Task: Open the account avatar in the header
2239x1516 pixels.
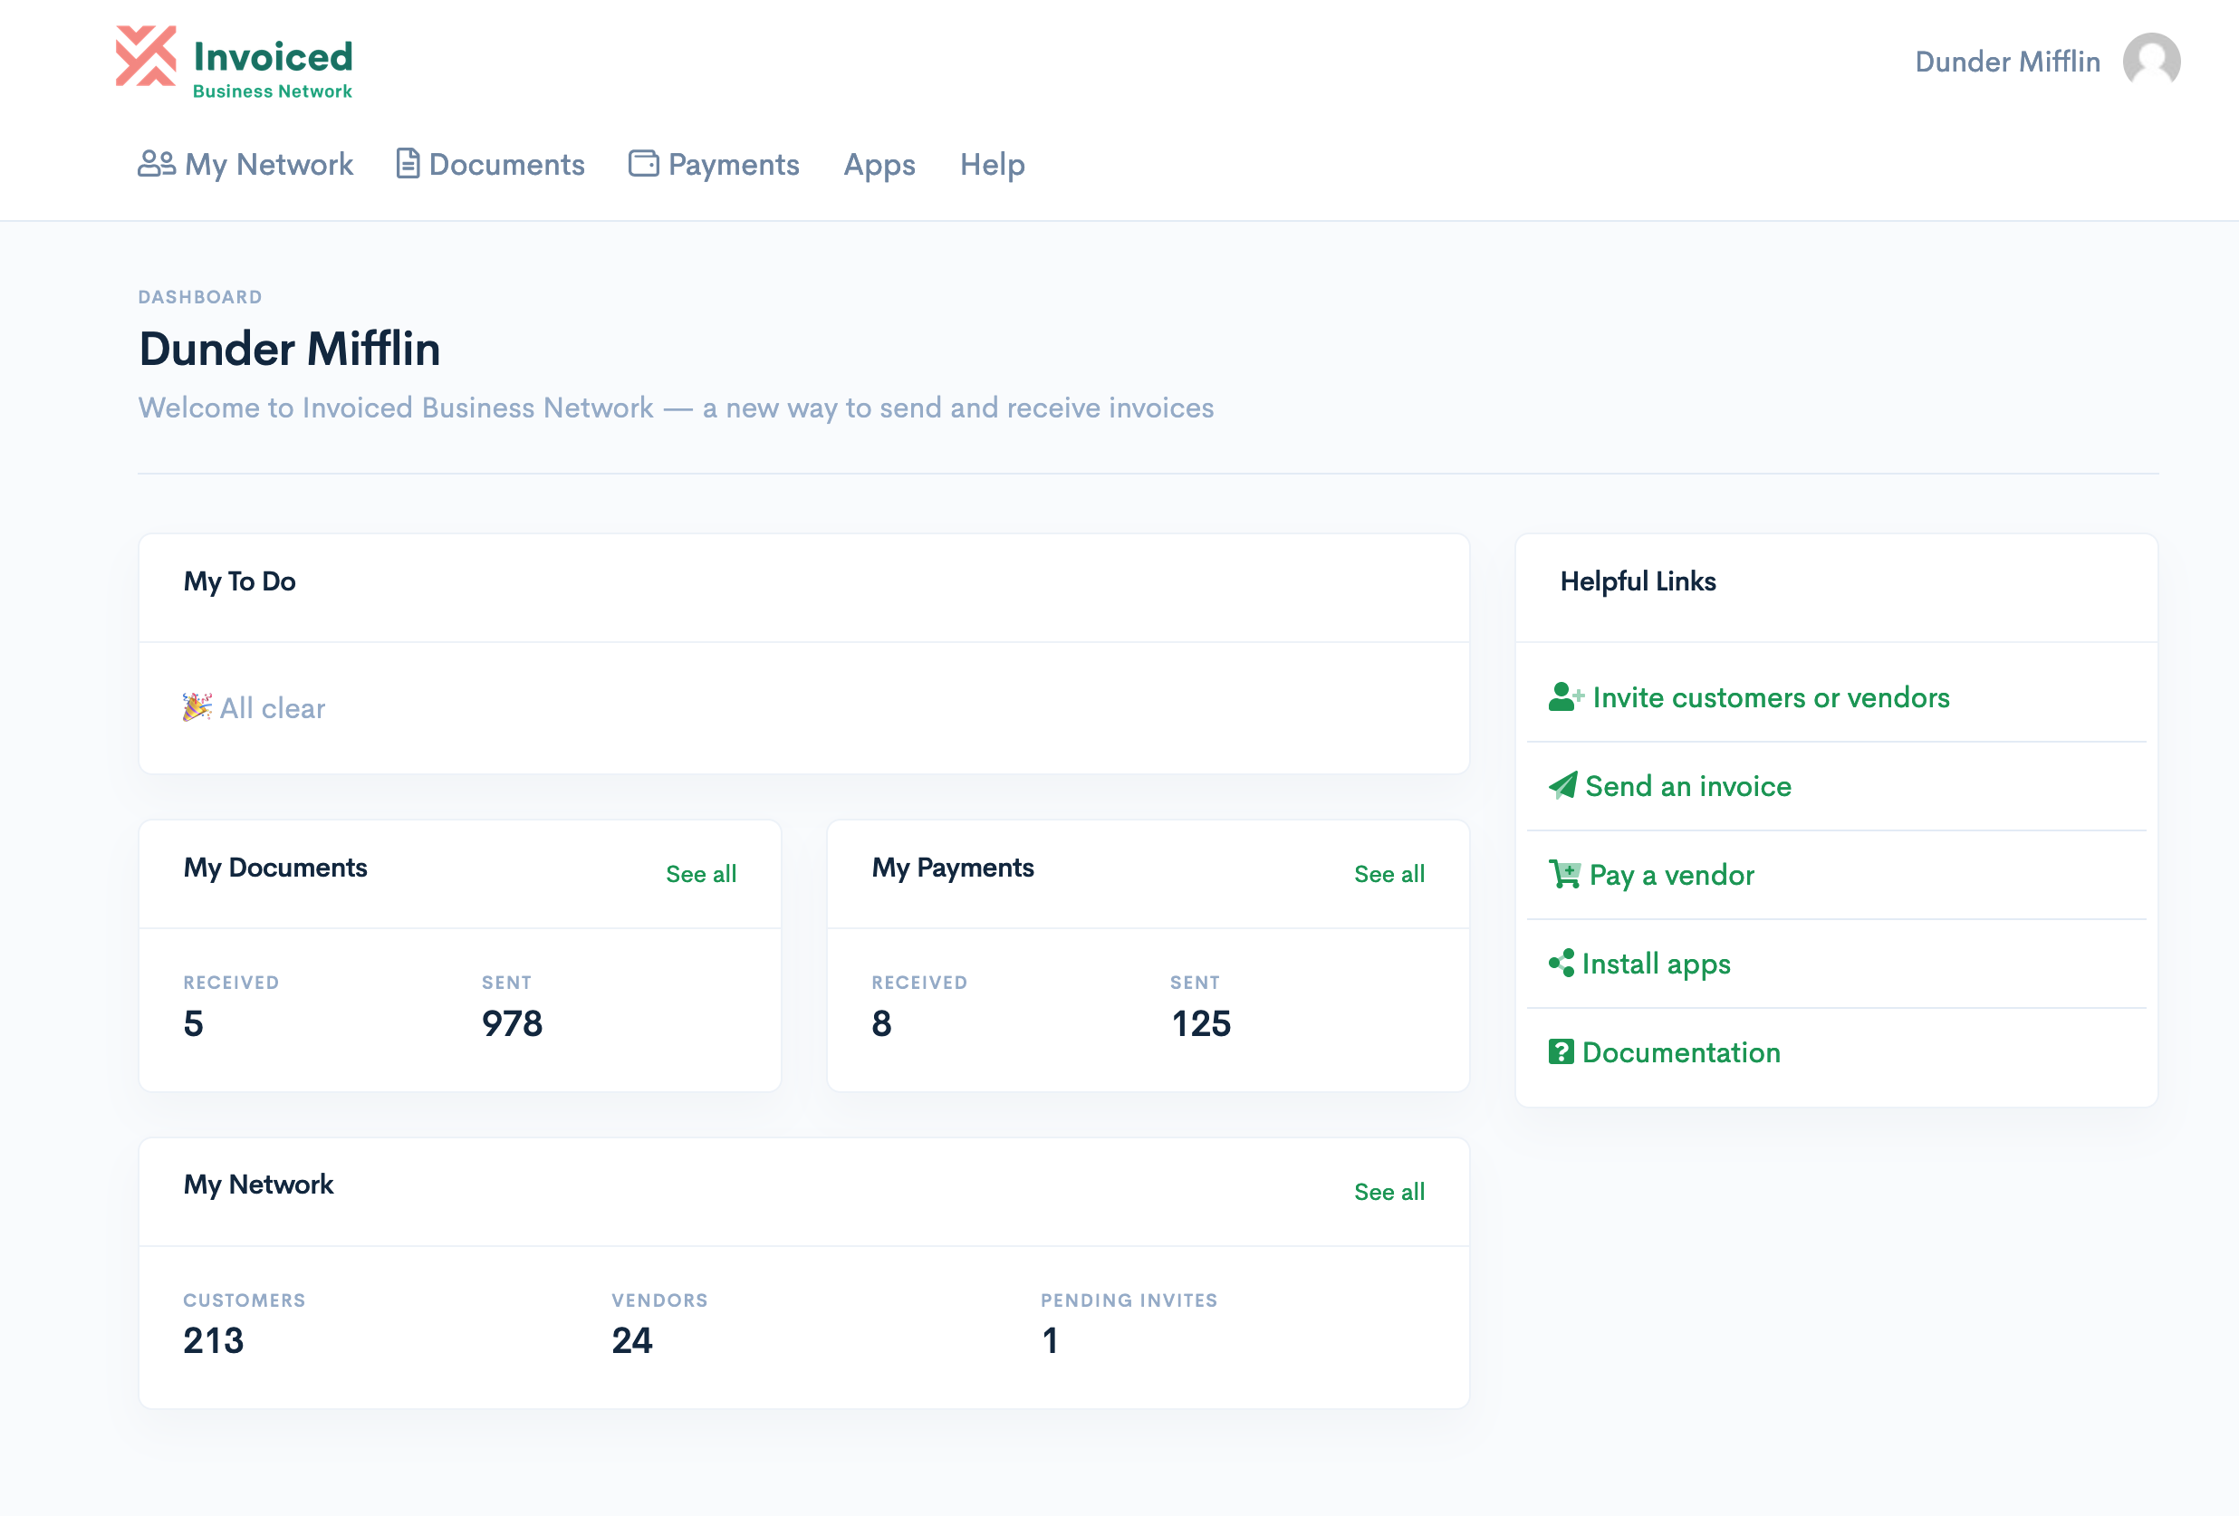Action: [2150, 61]
